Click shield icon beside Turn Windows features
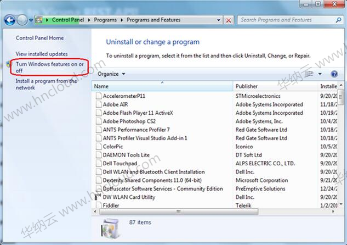This screenshot has width=347, height=245. (x=8, y=64)
